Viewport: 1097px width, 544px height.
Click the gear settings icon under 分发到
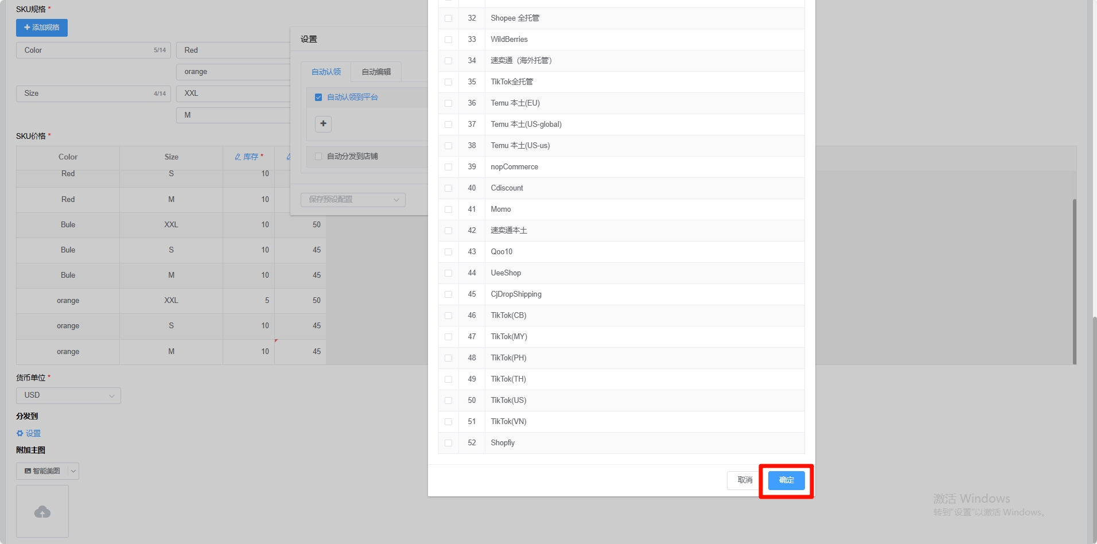(20, 433)
